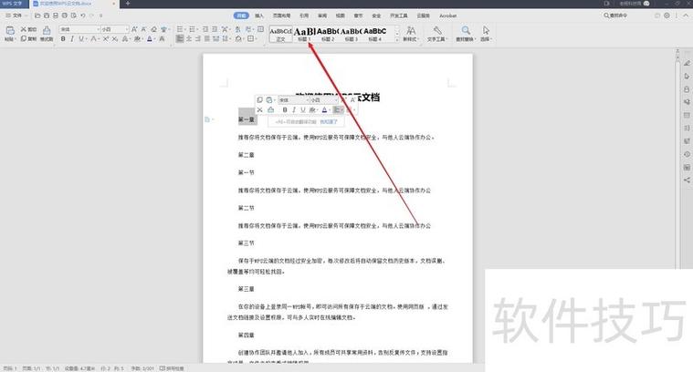This screenshot has width=693, height=372.
Task: Open font name dropdown in mini toolbar
Action: click(x=306, y=100)
